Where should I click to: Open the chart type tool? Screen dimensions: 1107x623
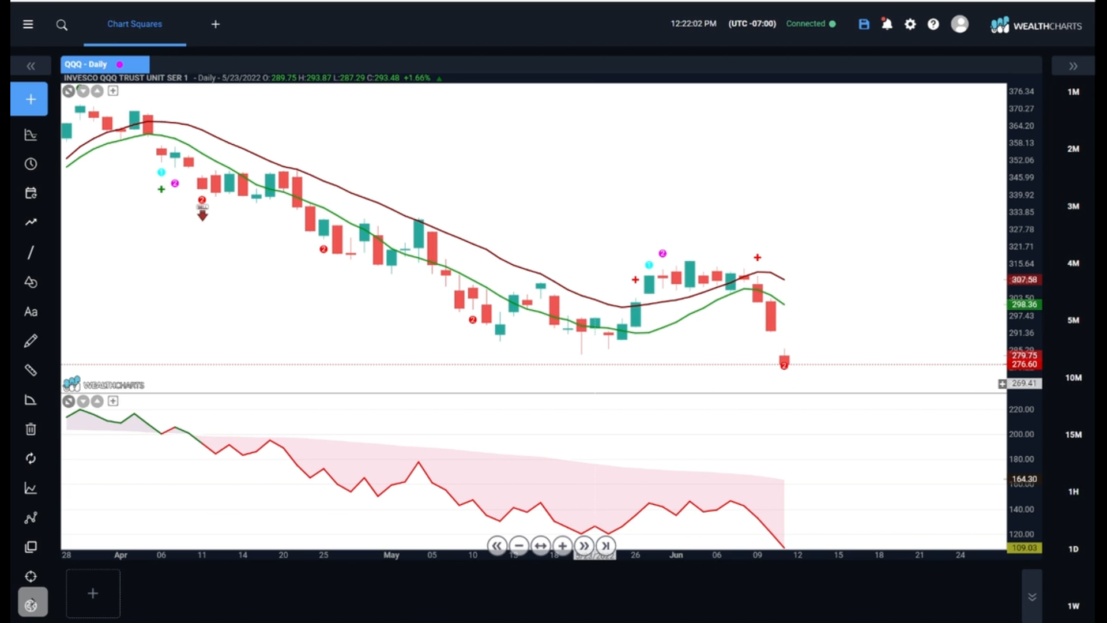pos(31,135)
